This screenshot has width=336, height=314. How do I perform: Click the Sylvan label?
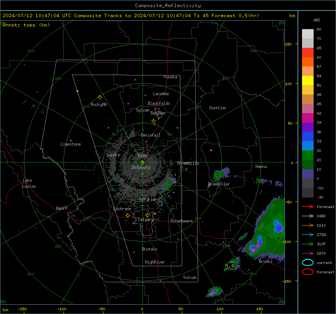143,111
